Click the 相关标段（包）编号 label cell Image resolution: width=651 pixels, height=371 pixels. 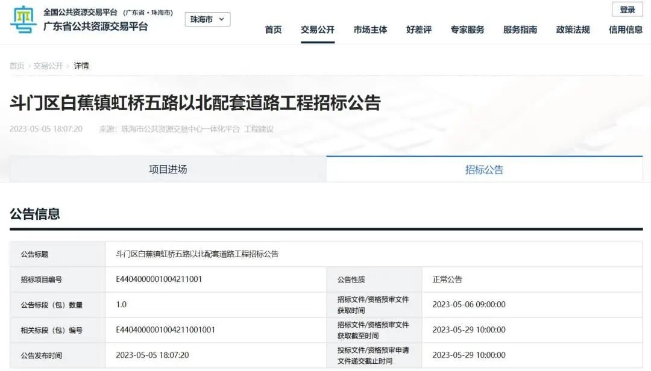click(x=57, y=330)
